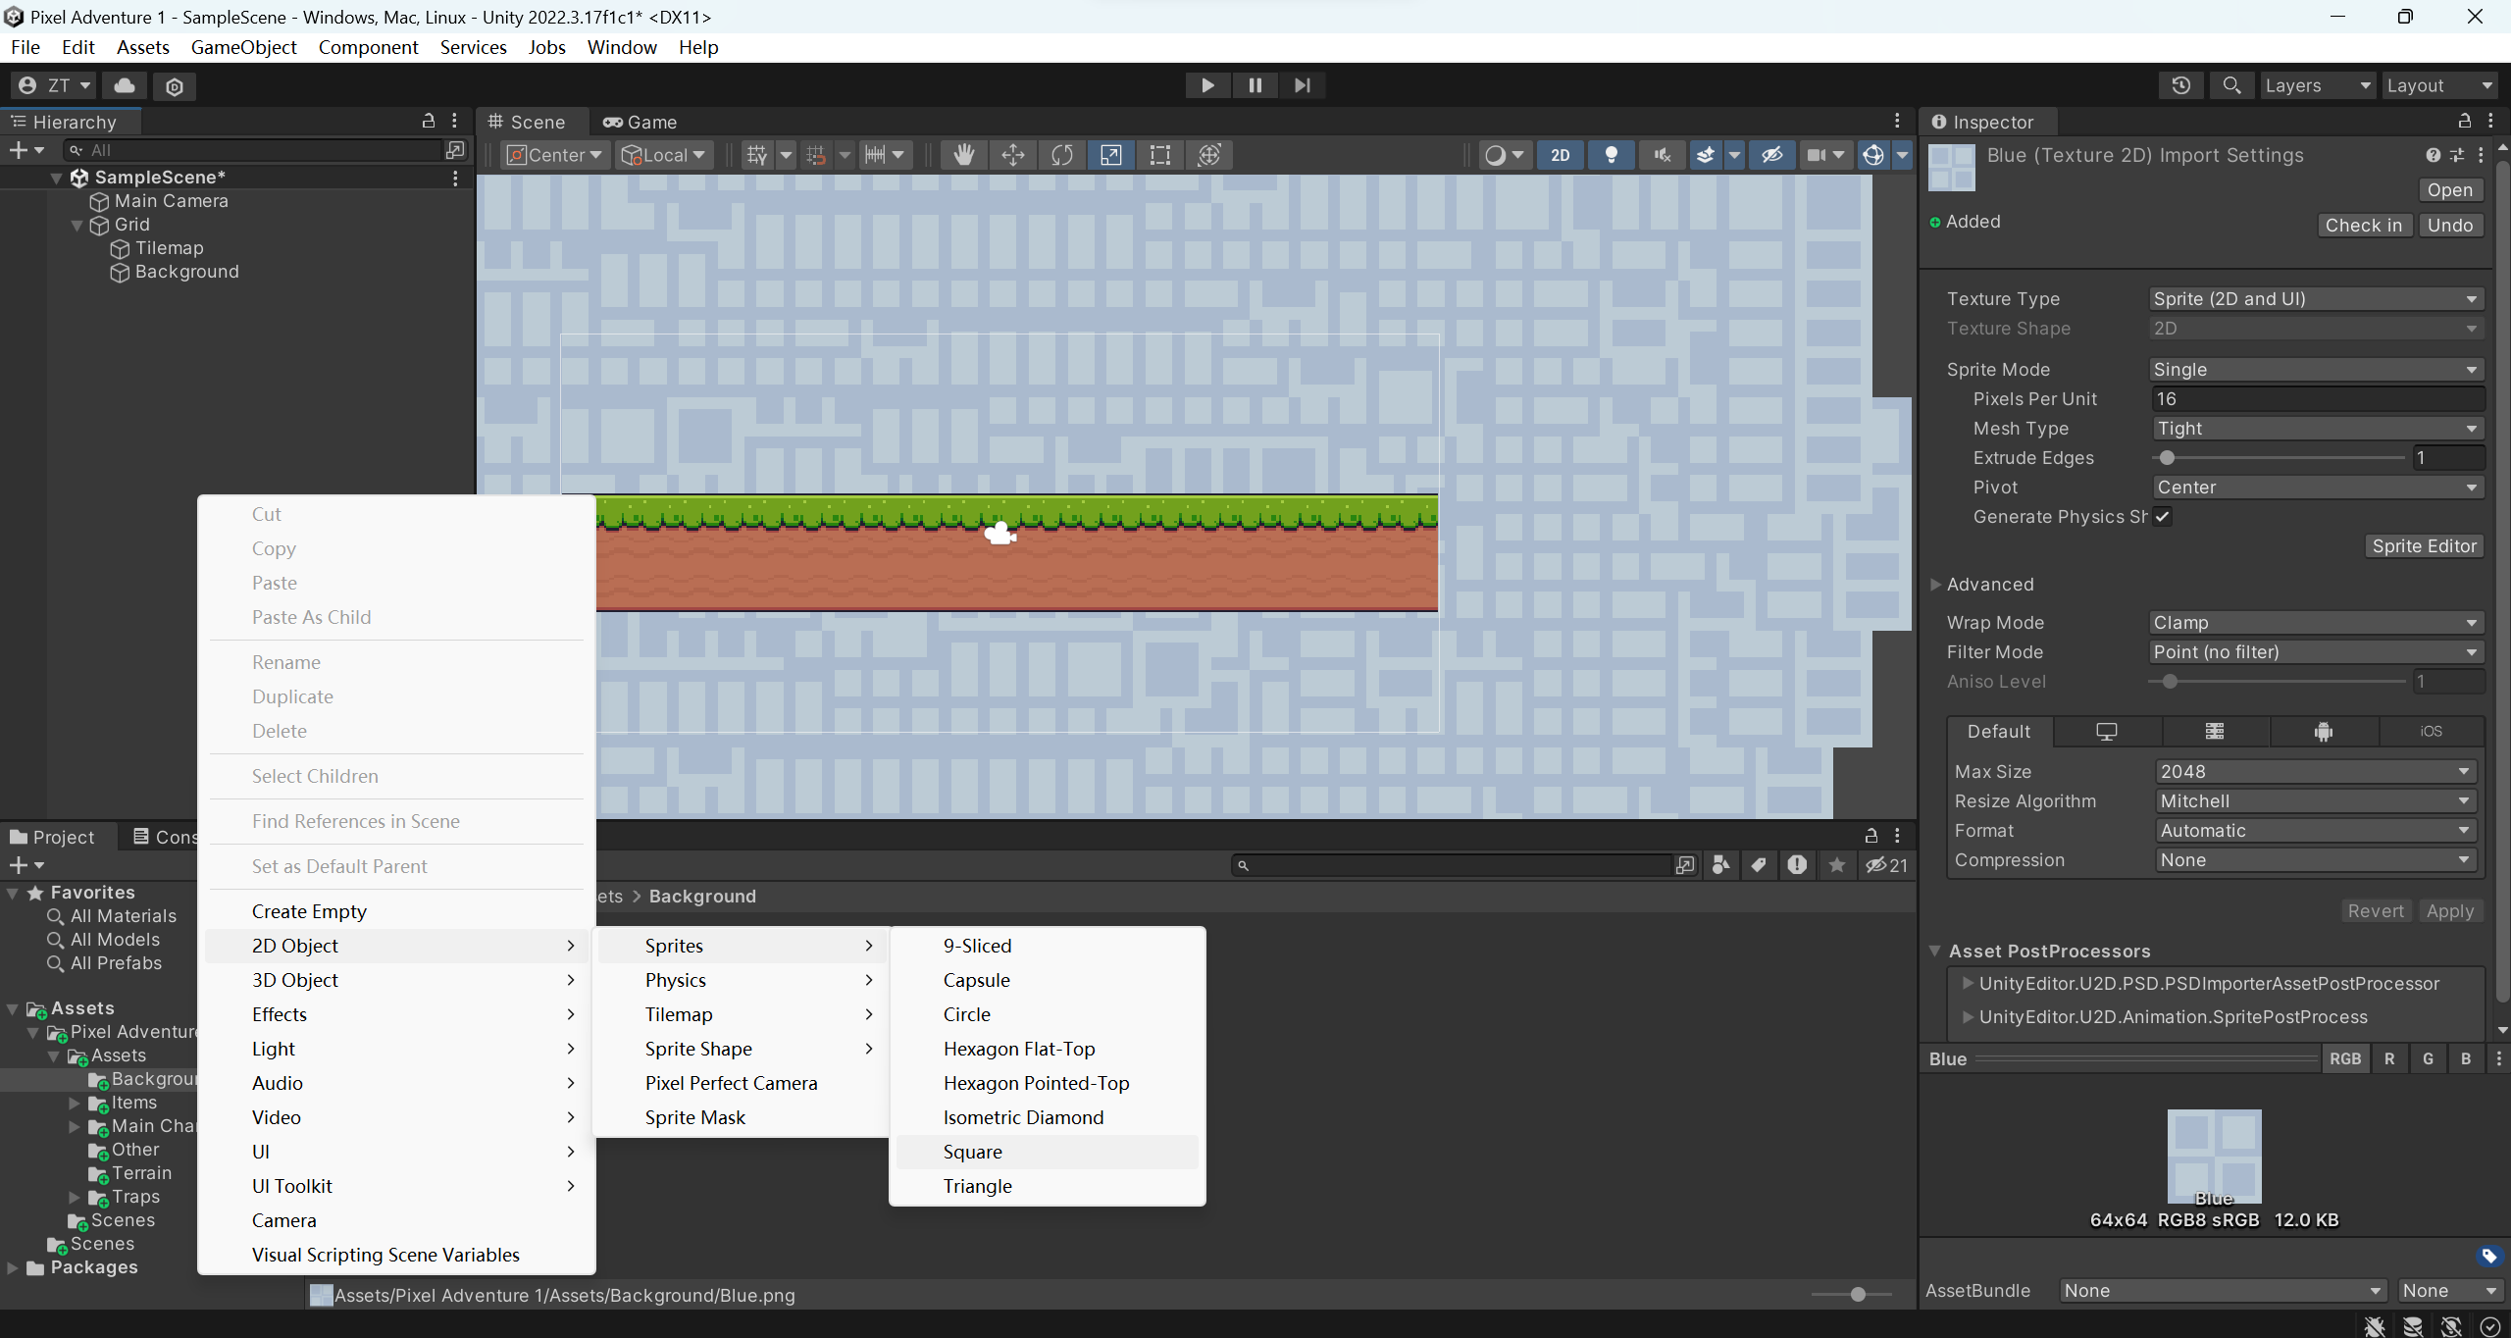Viewport: 2511px width, 1338px height.
Task: Click the iOS platform tab in Inspector
Action: click(2431, 731)
